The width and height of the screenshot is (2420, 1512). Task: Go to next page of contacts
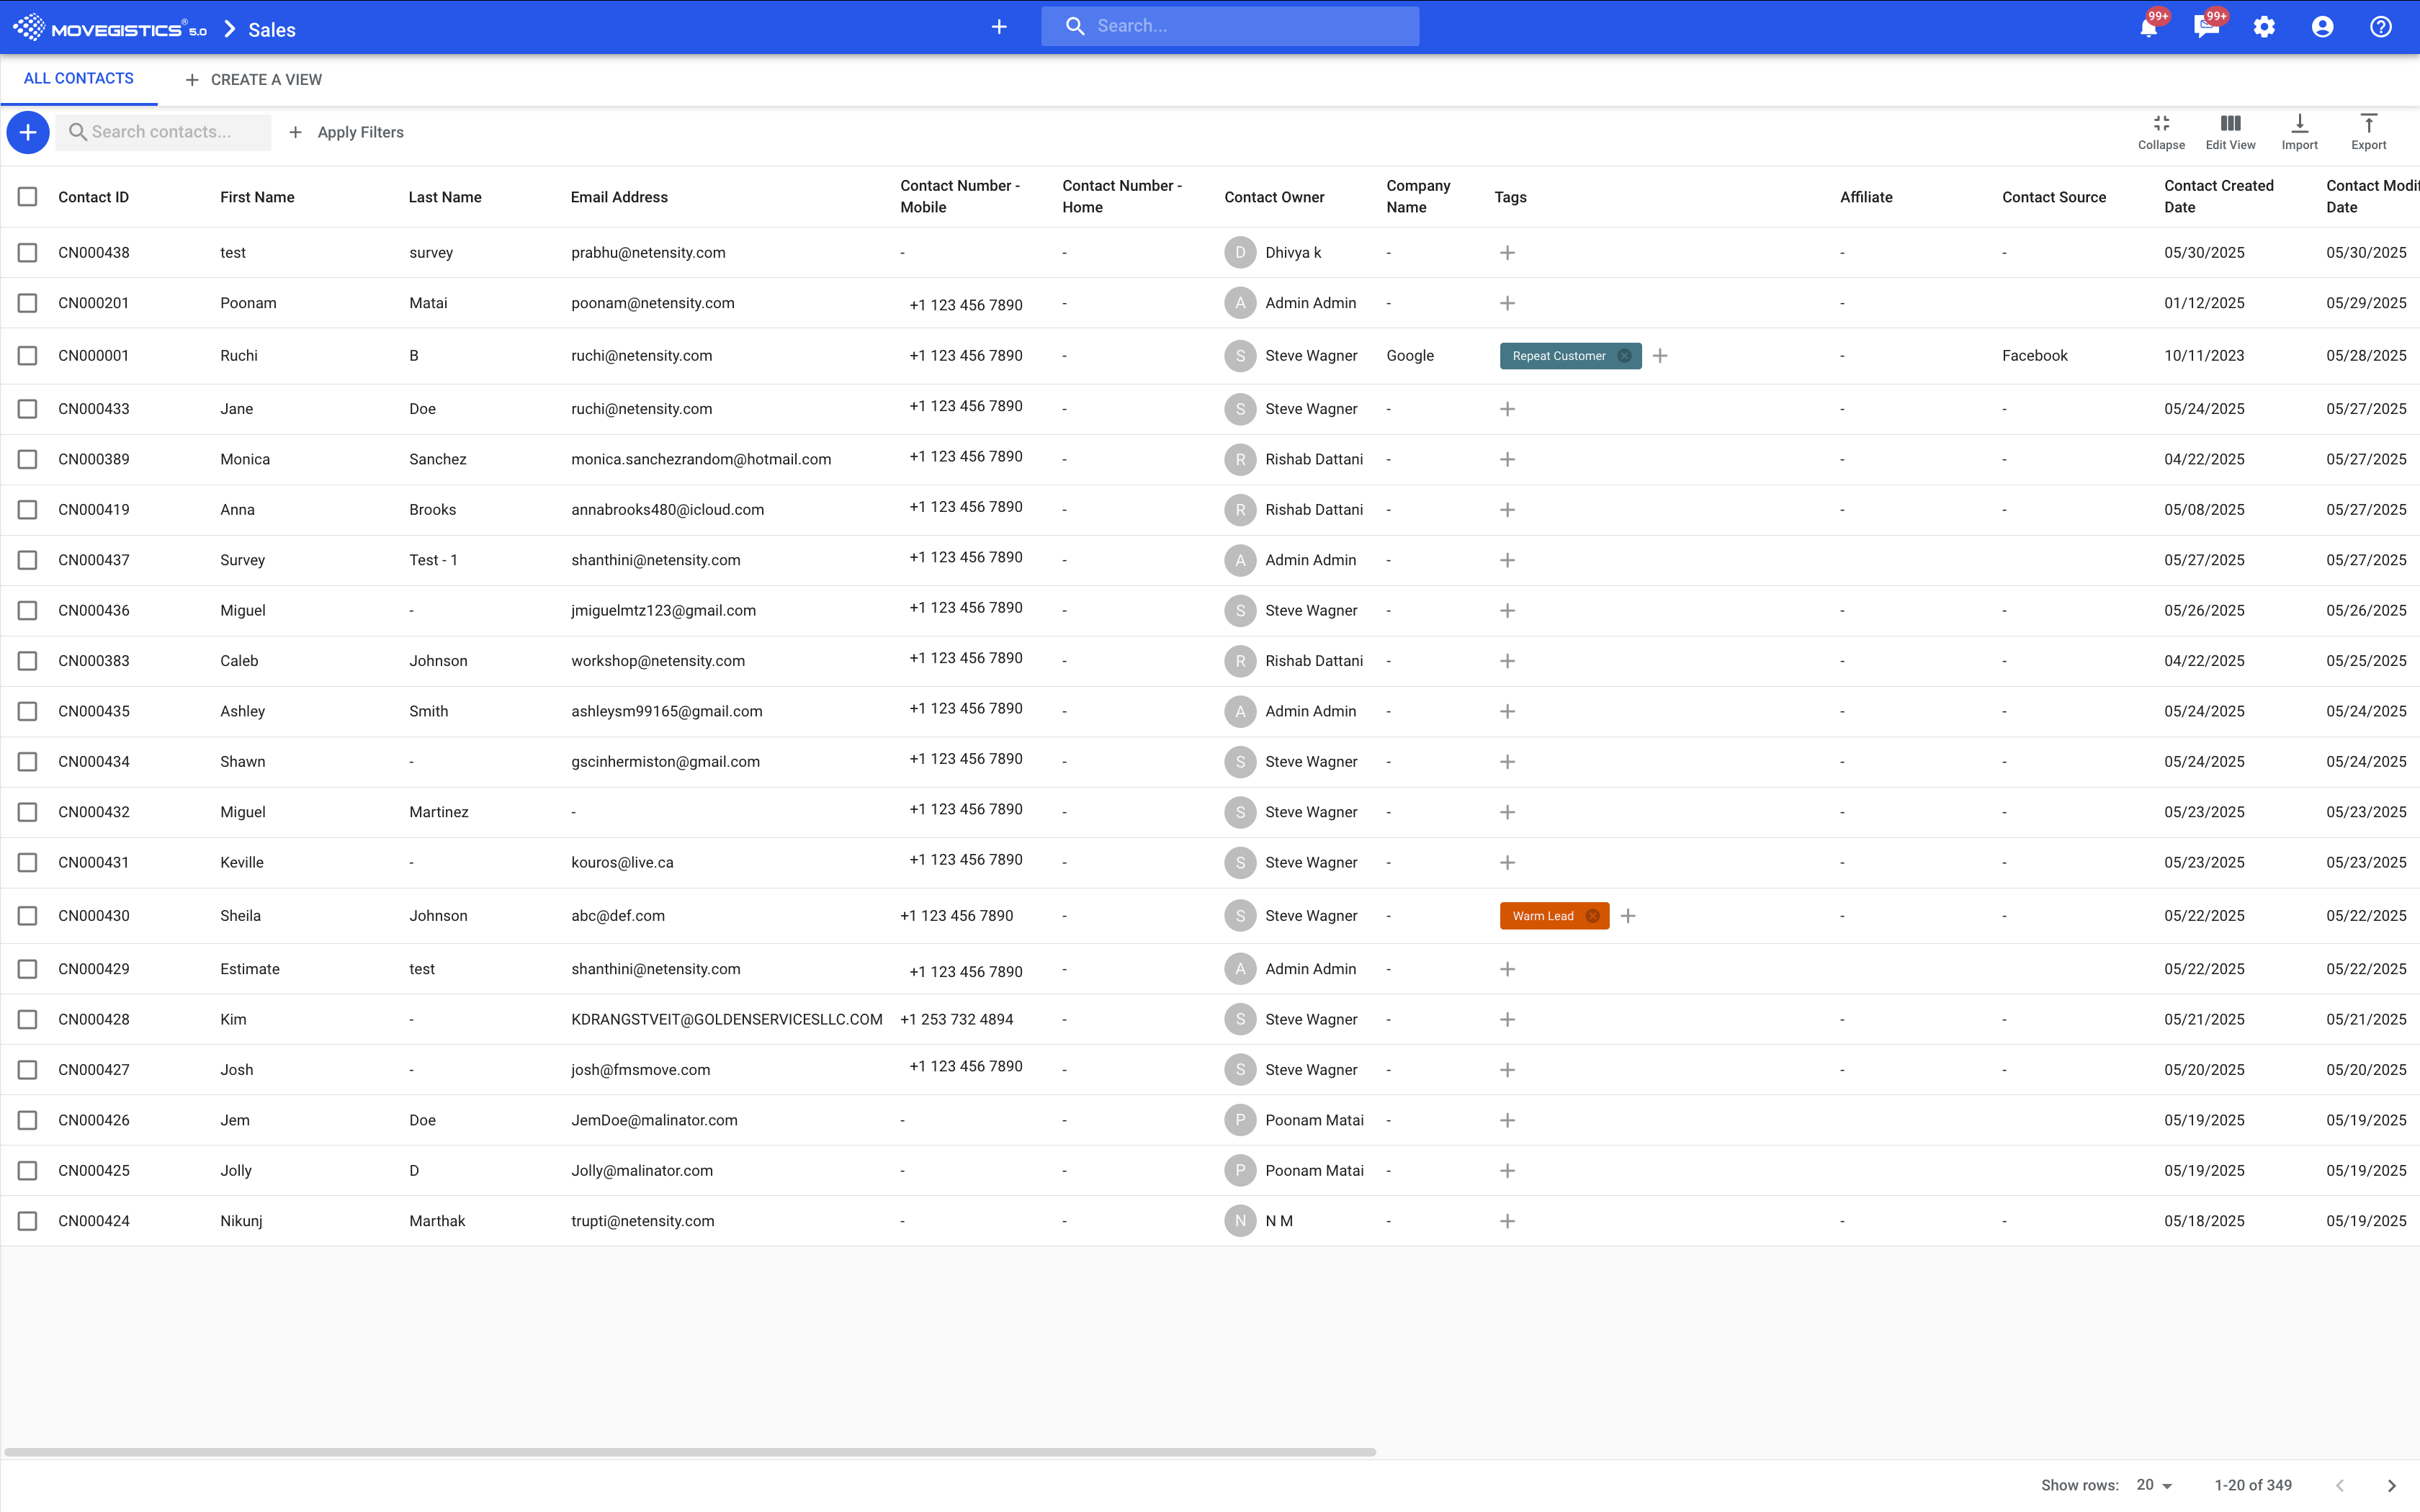click(x=2391, y=1486)
